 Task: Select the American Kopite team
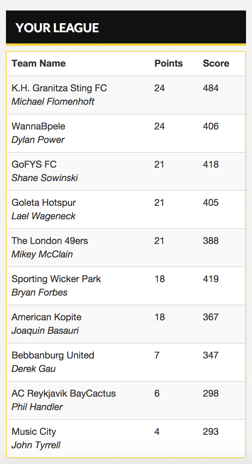(46, 317)
